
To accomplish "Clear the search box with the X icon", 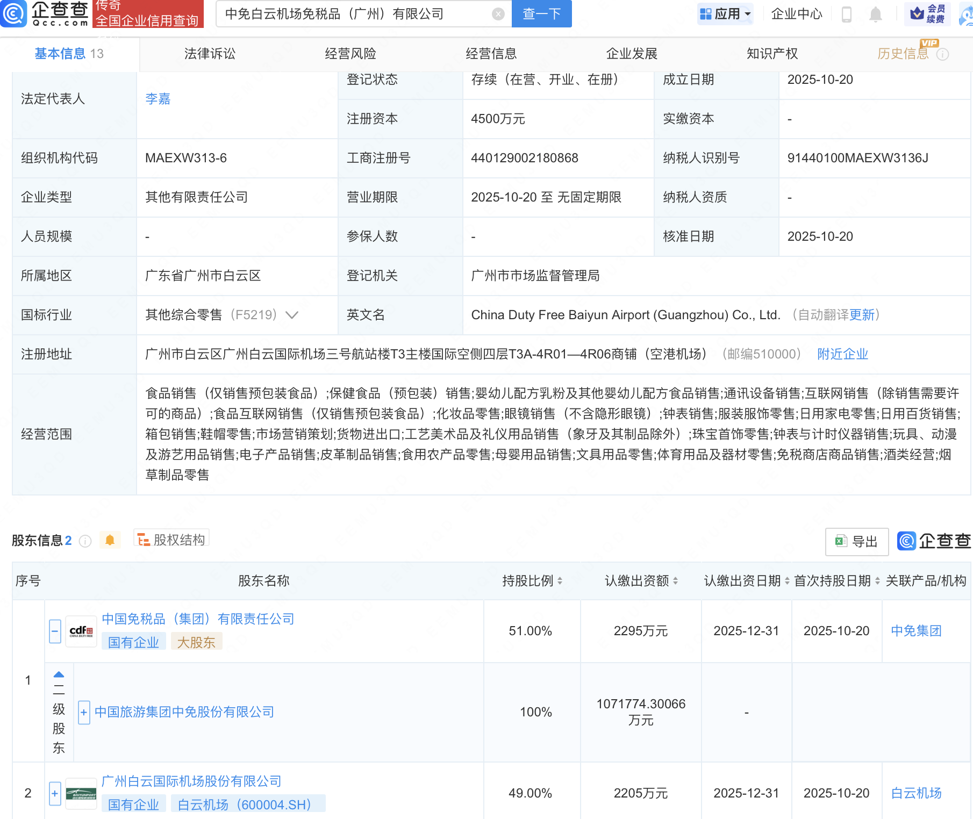I will [498, 14].
